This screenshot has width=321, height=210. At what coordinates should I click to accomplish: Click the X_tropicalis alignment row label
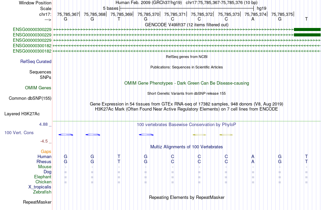pos(40,187)
